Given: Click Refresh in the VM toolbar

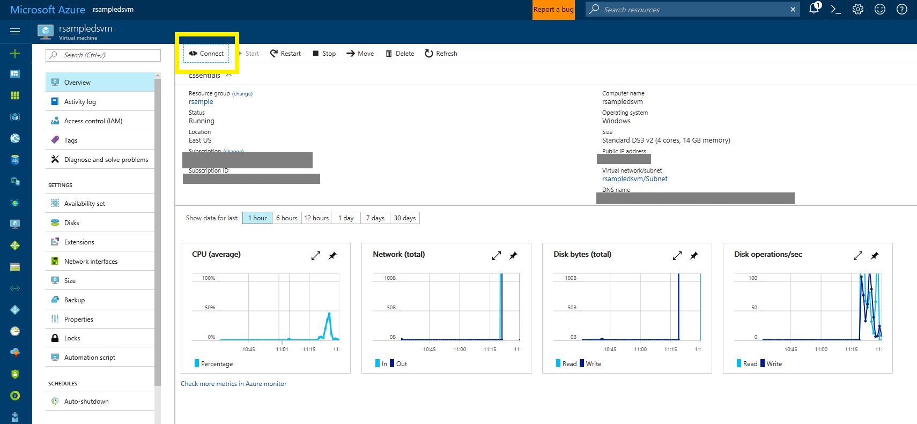Looking at the screenshot, I should pos(441,54).
